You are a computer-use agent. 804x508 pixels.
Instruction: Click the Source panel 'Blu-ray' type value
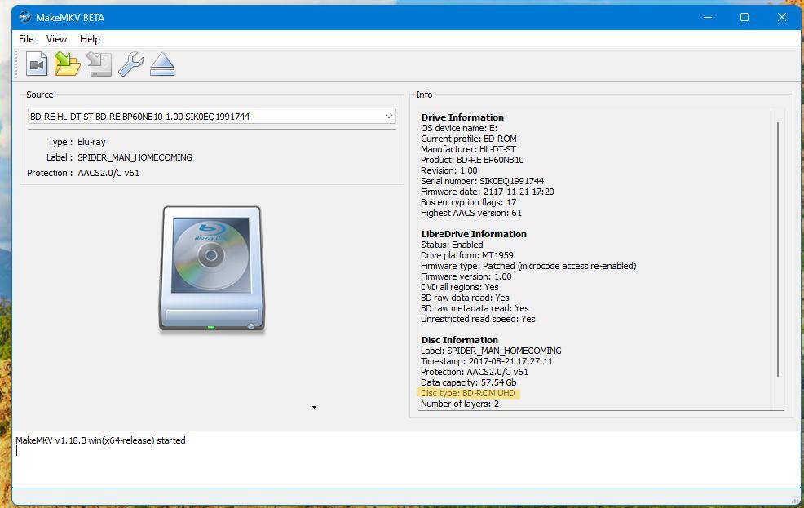[x=91, y=142]
